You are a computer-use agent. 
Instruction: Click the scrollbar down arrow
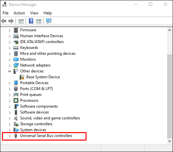click(x=170, y=141)
